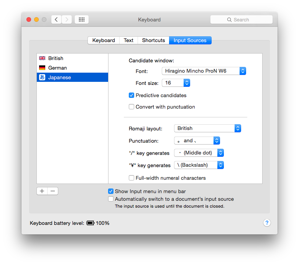Viewport: 299px width, 265px height.
Task: Open the Punctuation dropdown
Action: (197, 141)
